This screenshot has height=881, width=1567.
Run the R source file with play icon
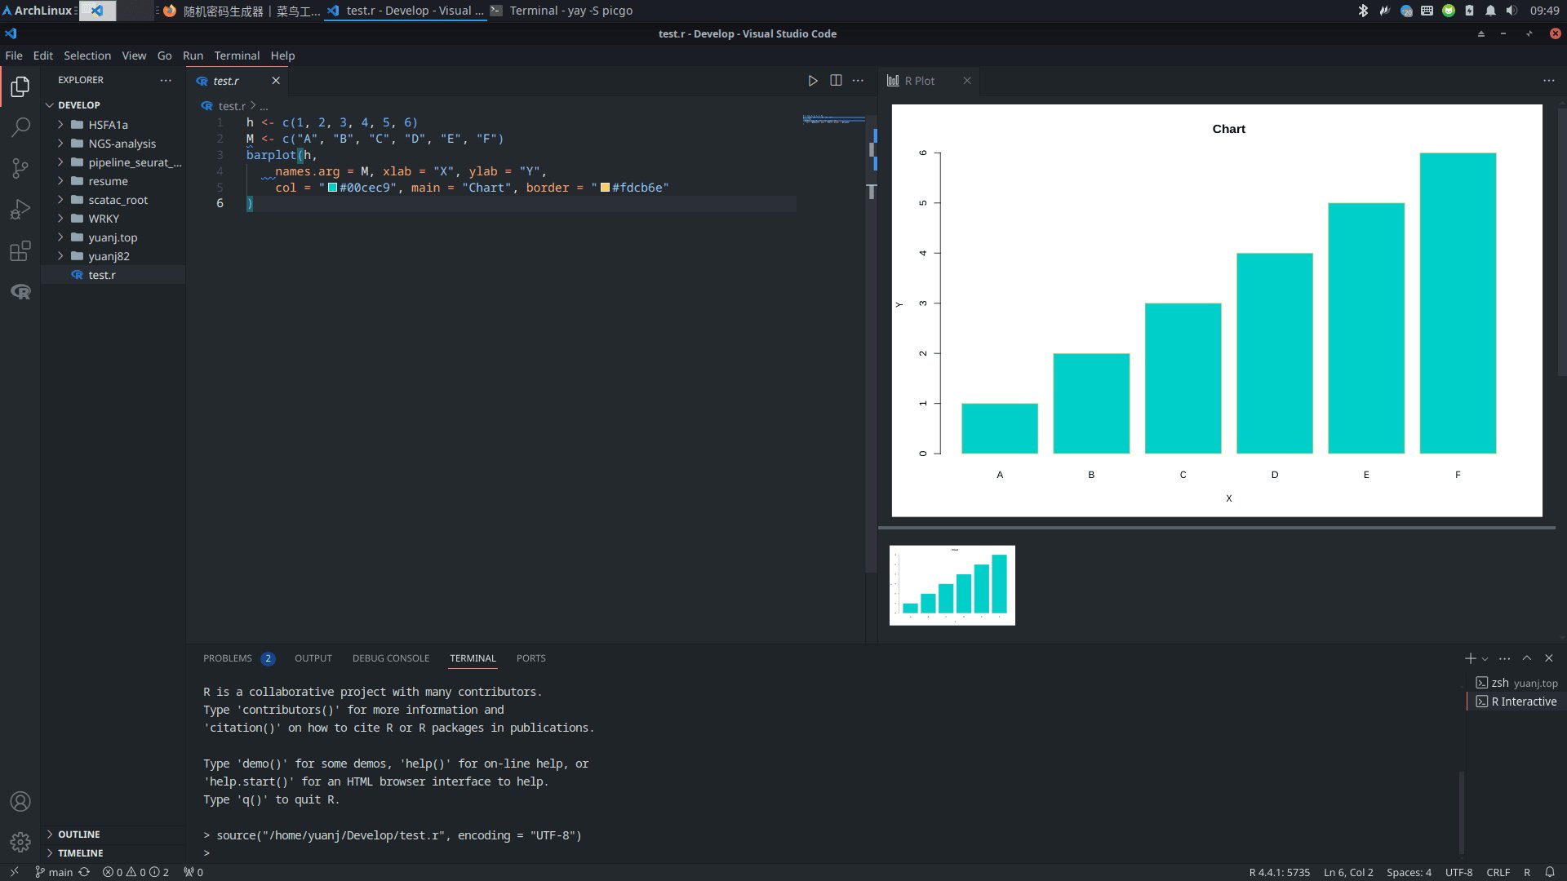(x=813, y=81)
